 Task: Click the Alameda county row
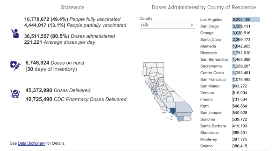208,46
